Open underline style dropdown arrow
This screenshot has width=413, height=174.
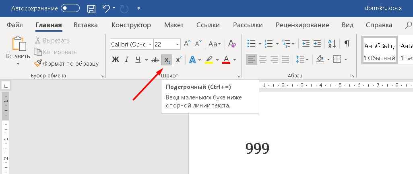point(147,60)
